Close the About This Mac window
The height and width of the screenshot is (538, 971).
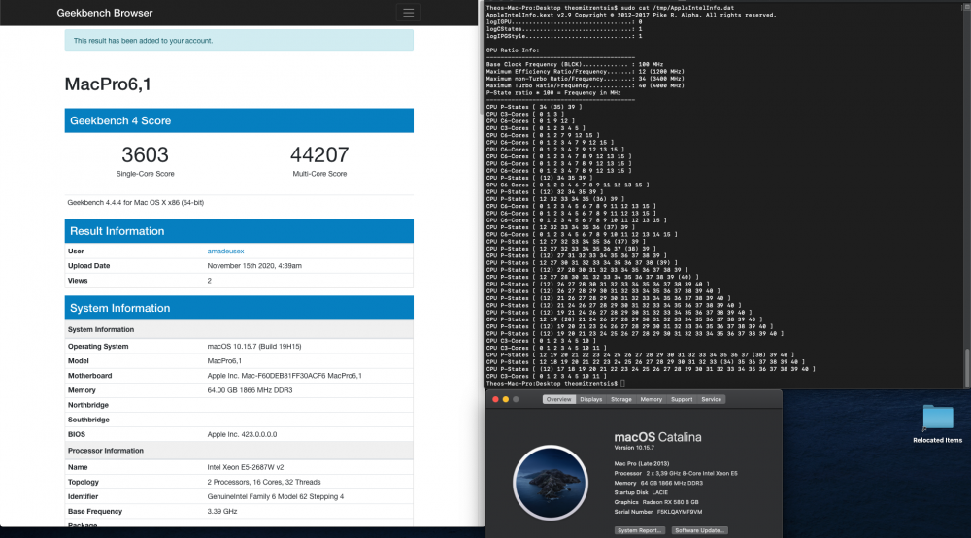click(495, 399)
